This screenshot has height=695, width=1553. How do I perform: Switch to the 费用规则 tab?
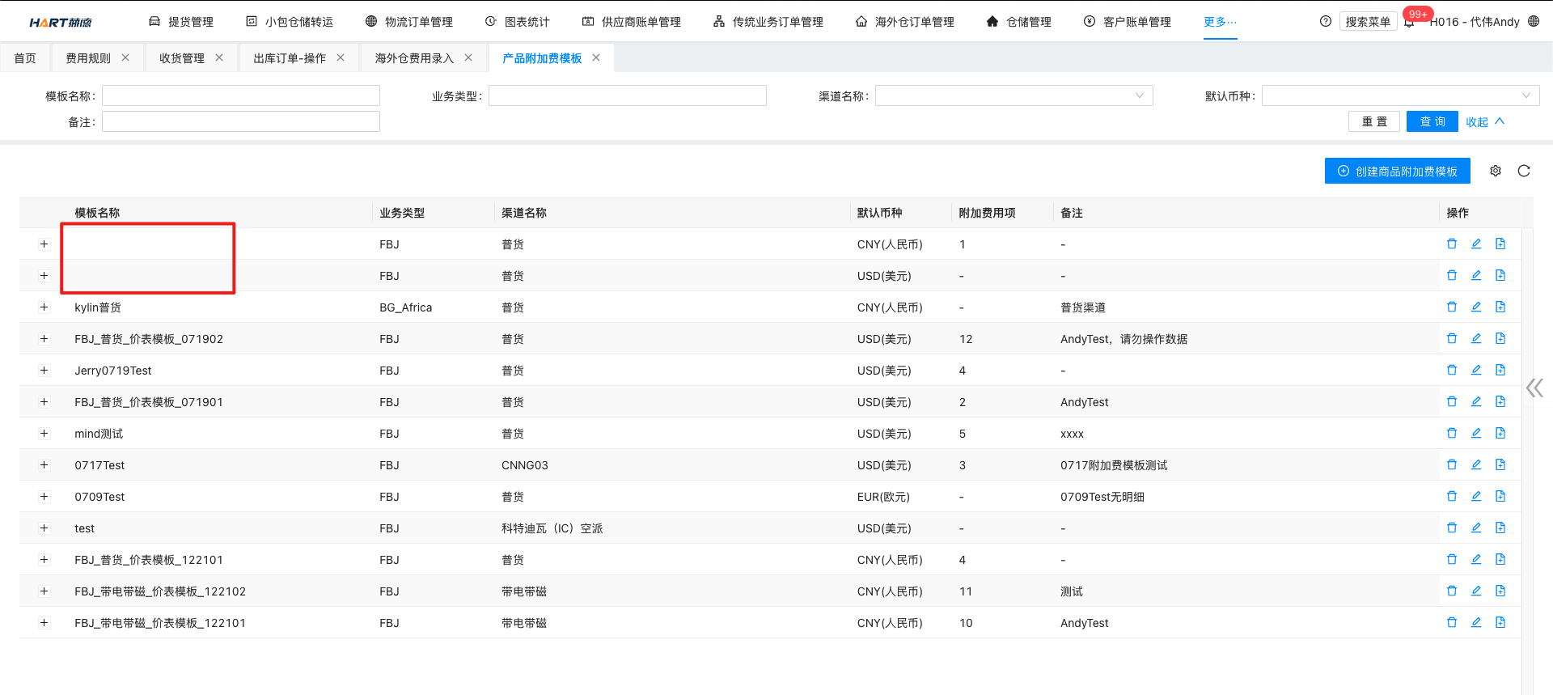pos(88,58)
